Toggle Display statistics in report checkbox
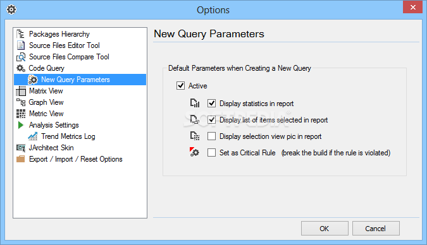The height and width of the screenshot is (245, 427). coord(211,104)
